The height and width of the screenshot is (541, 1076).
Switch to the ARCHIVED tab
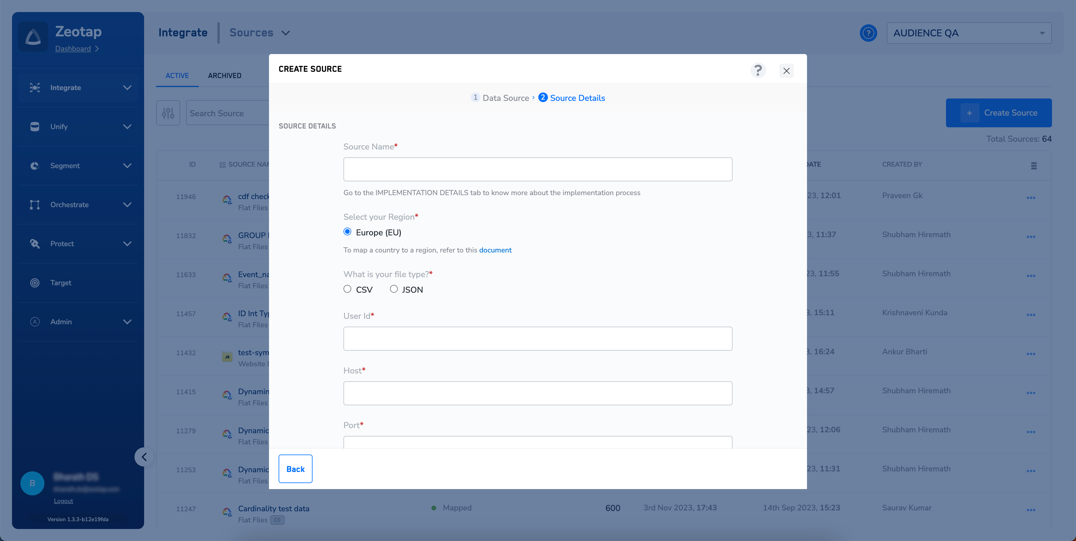pos(224,76)
